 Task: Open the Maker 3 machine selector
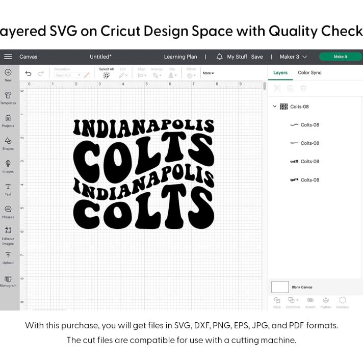pos(293,57)
